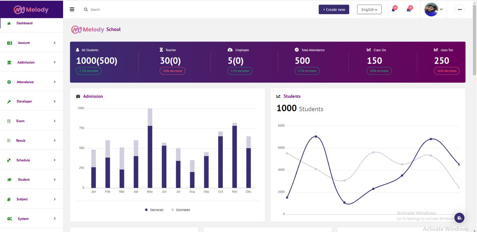The image size is (477, 232).
Task: Click the Attendance icon in sidebar
Action: 9,82
